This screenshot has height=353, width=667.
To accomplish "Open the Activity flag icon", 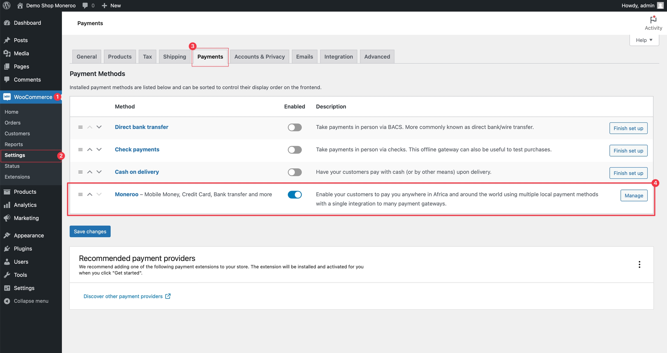I will click(x=653, y=20).
